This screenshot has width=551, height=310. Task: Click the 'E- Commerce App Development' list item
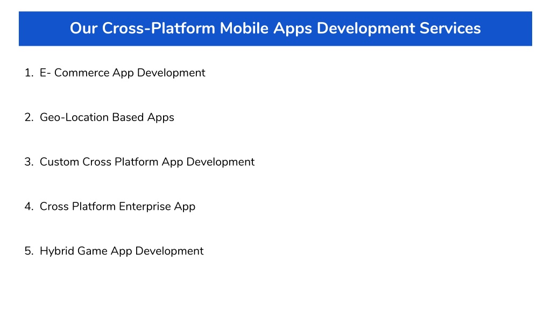[122, 73]
